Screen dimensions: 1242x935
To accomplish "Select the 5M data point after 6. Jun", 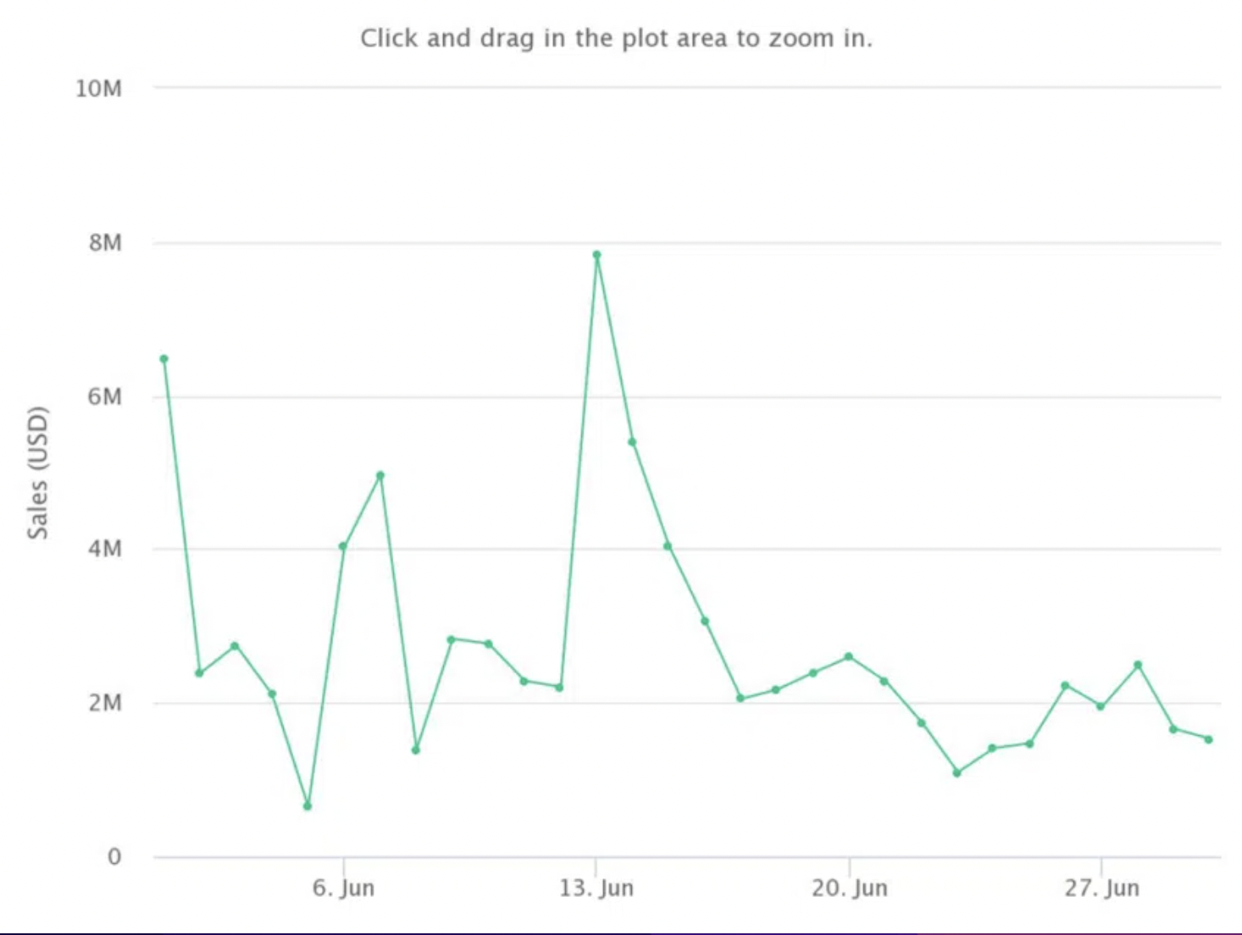I will pos(380,475).
